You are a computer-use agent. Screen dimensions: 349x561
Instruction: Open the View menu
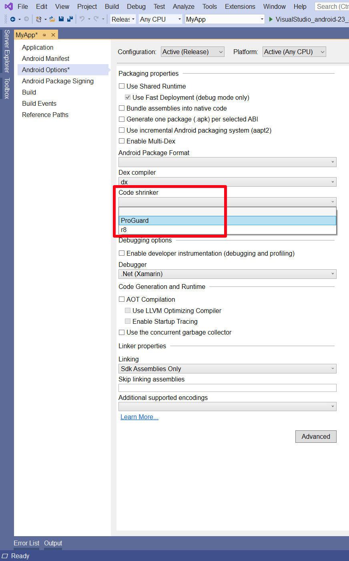click(62, 6)
